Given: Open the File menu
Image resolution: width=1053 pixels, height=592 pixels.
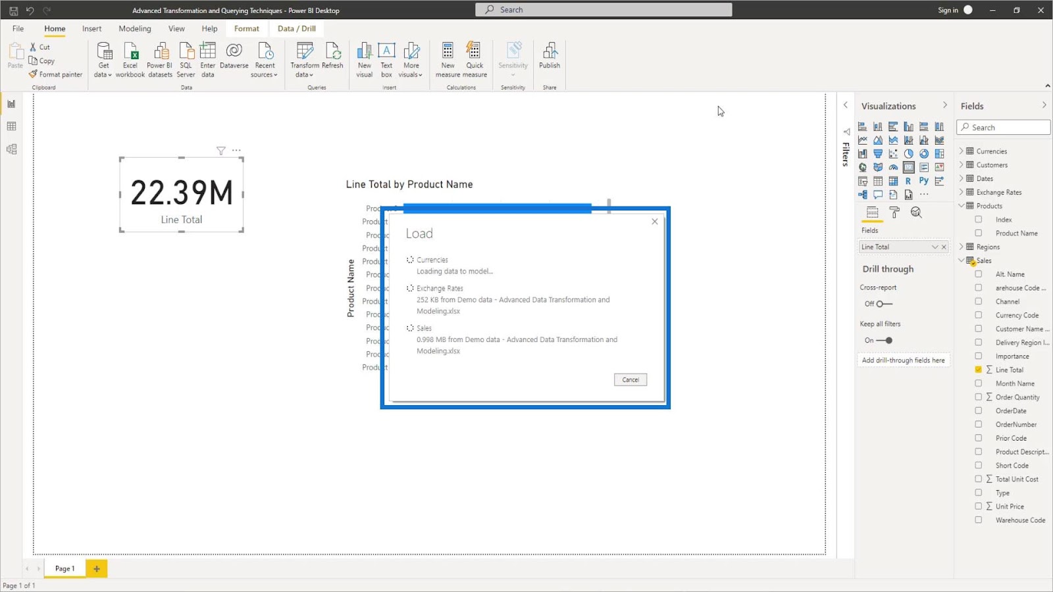Looking at the screenshot, I should coord(18,29).
